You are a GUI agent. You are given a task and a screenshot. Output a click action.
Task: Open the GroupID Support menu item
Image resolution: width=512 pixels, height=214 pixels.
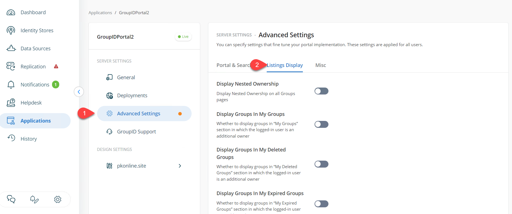pos(144,131)
